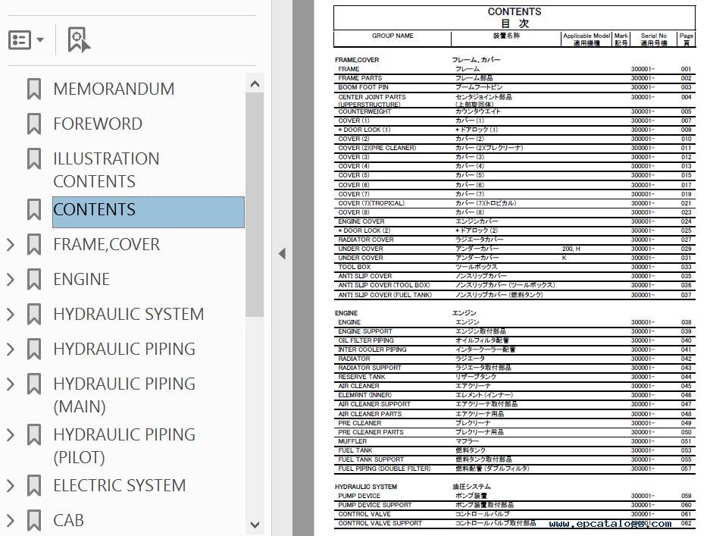The image size is (710, 536).
Task: Click CONTROL VALVE SUPPORT entry
Action: click(380, 523)
